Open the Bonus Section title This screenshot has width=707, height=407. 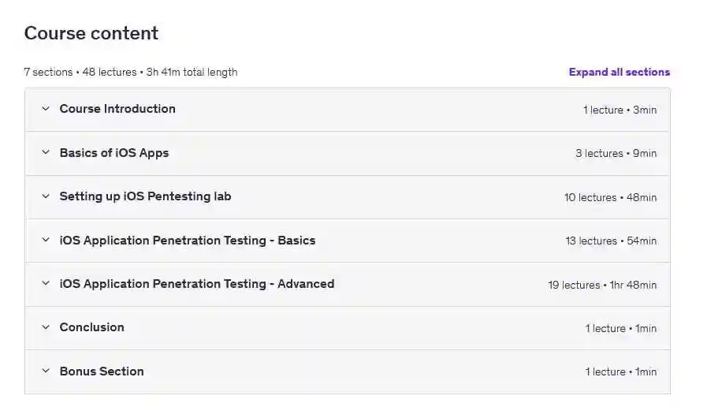click(x=102, y=372)
